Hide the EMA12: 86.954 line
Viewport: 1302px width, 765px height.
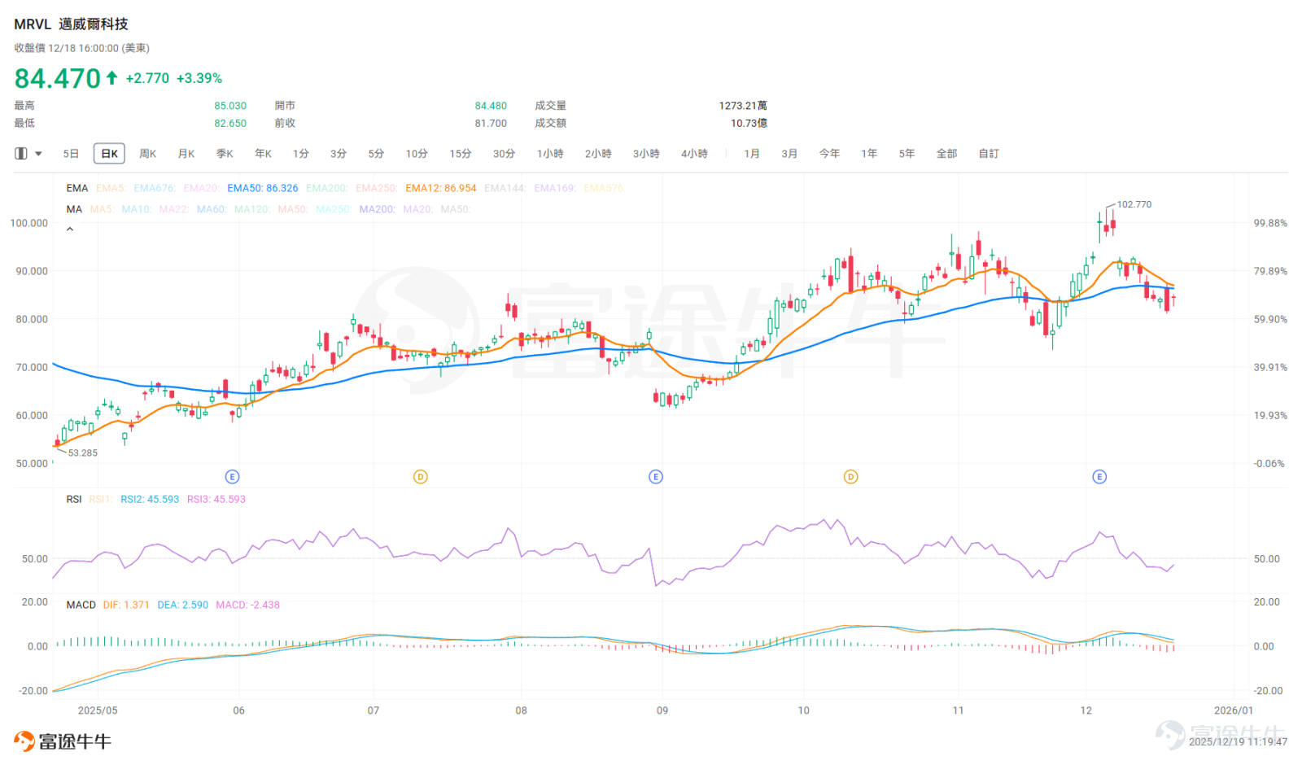tap(441, 188)
